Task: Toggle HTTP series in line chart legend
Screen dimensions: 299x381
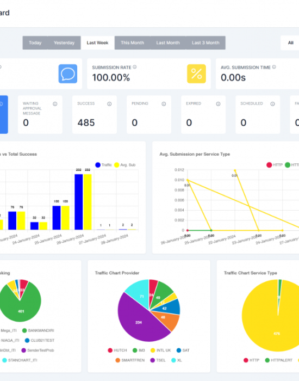Action: coord(275,165)
